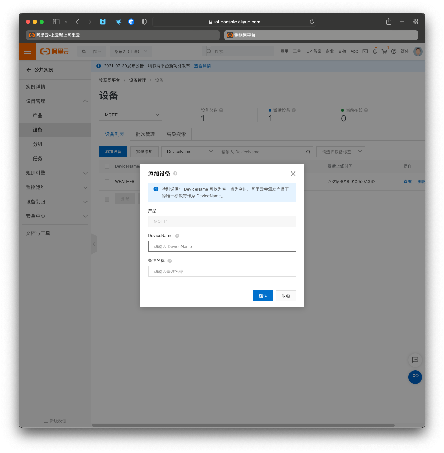
Task: Open the floating feedback chat icon
Action: pos(415,359)
